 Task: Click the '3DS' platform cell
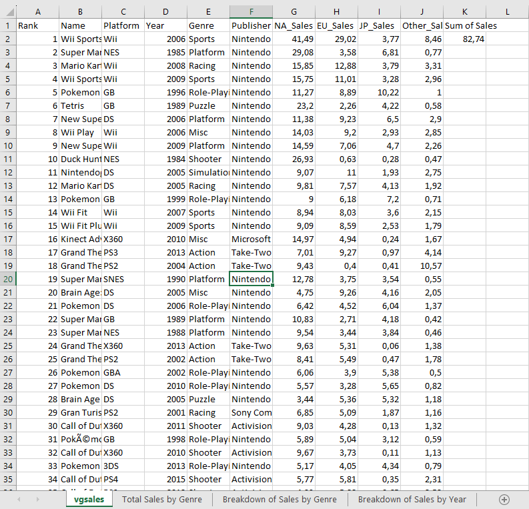click(123, 466)
